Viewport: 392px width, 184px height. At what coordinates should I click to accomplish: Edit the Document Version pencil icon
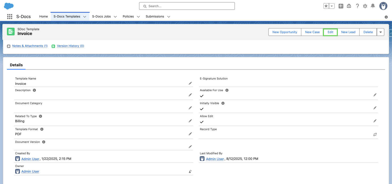coord(190,147)
